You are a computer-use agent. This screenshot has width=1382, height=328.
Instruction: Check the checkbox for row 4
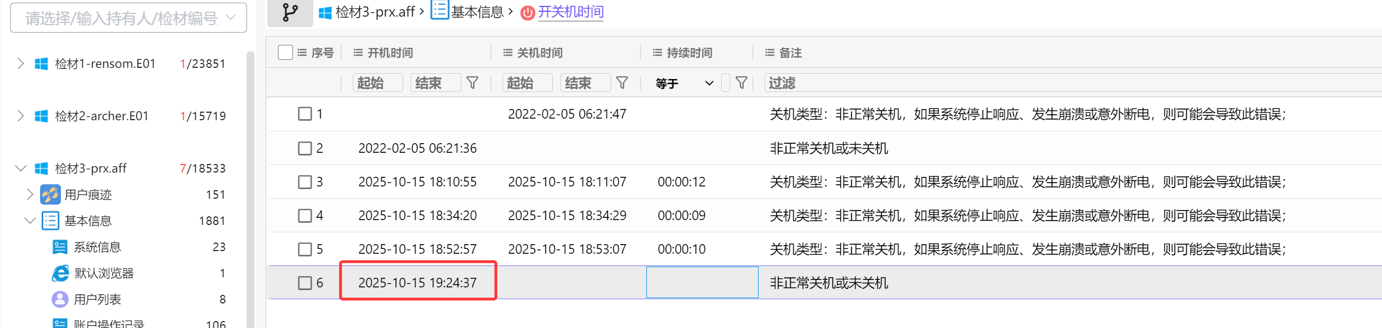click(x=305, y=216)
